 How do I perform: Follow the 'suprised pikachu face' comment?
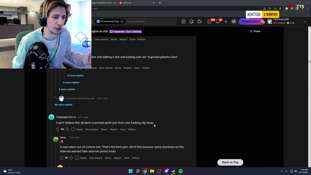point(146,68)
